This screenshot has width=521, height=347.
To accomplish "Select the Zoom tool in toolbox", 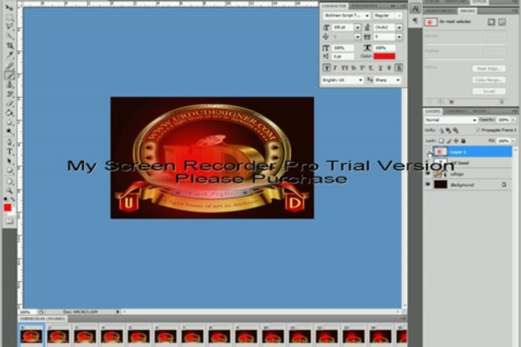I will tap(9, 190).
